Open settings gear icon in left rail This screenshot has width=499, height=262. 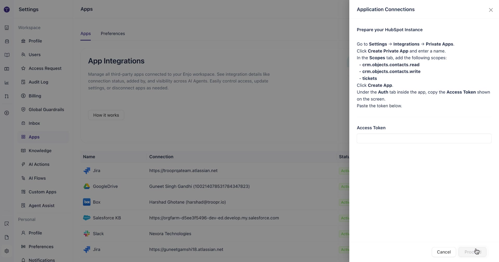click(7, 251)
